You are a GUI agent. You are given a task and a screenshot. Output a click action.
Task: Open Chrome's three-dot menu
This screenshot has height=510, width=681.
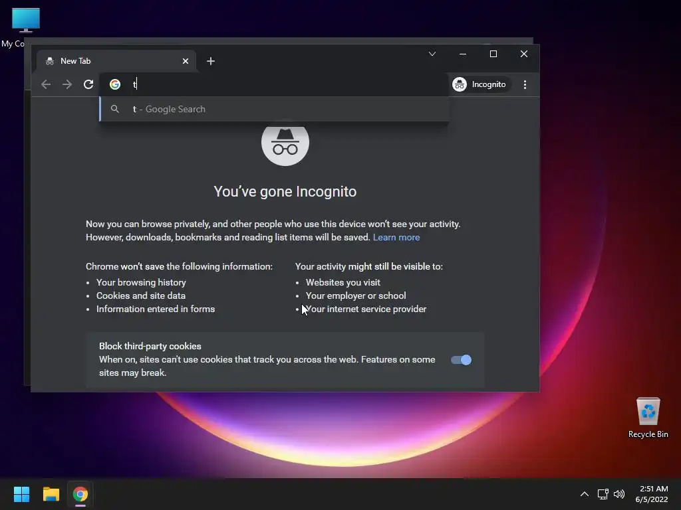(525, 84)
